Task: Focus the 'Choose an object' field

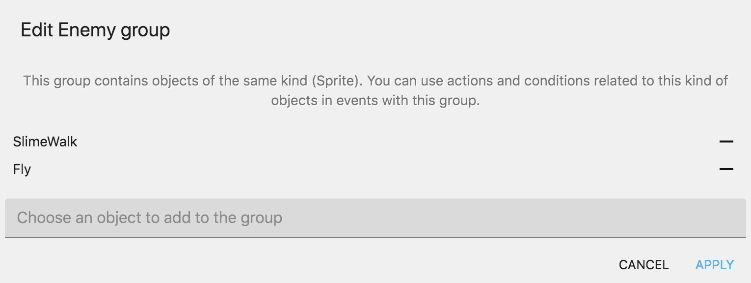Action: [x=375, y=218]
